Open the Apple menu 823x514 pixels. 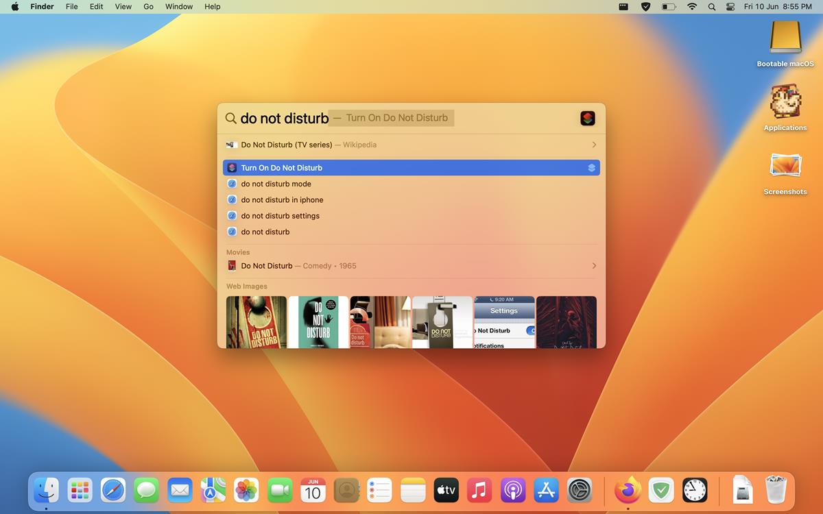[x=15, y=6]
